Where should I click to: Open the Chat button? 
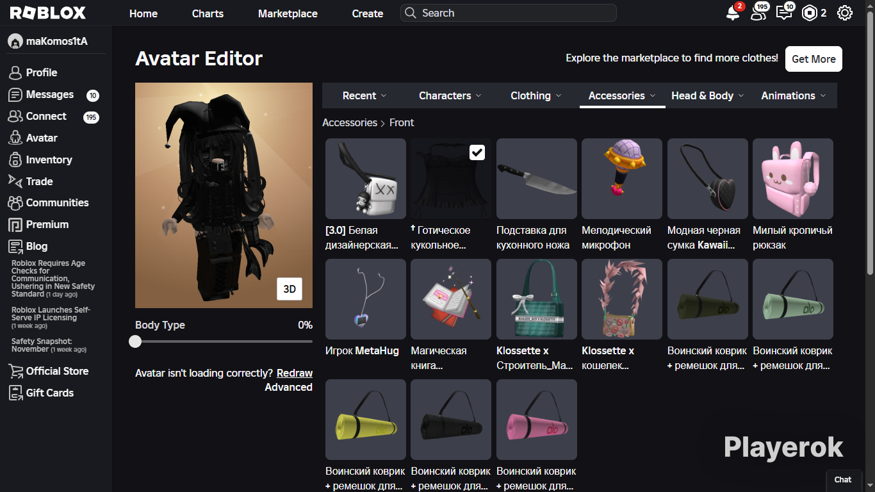(843, 480)
